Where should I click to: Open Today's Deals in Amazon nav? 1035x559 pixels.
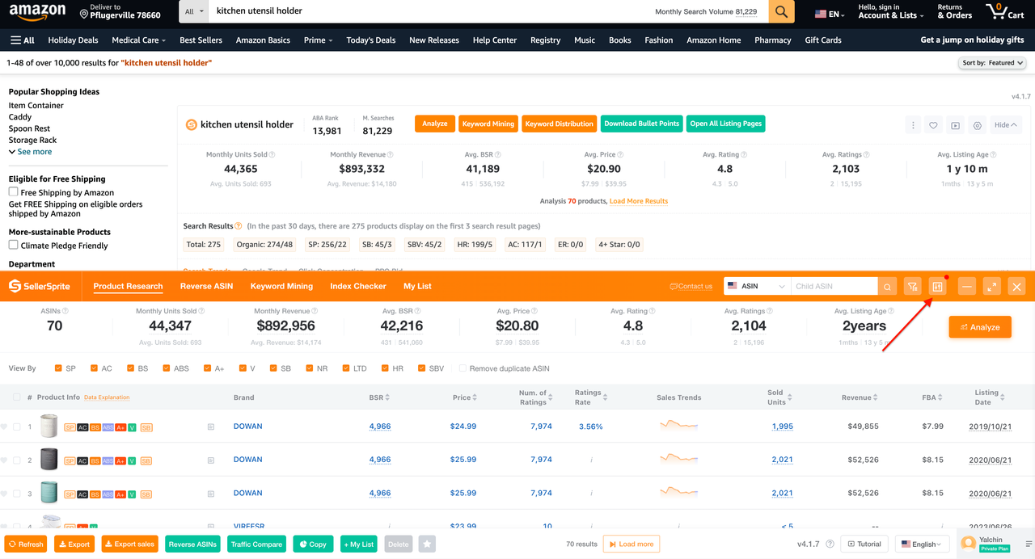pos(371,40)
